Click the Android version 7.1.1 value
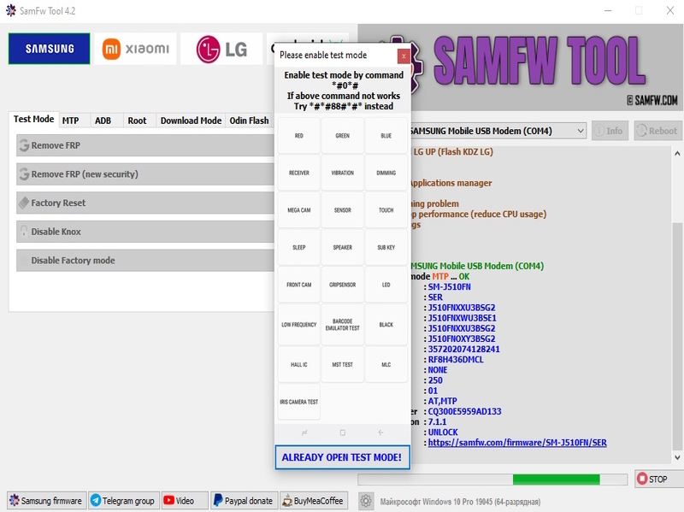 pyautogui.click(x=437, y=422)
